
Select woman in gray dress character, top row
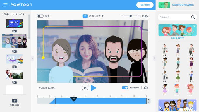178,50
